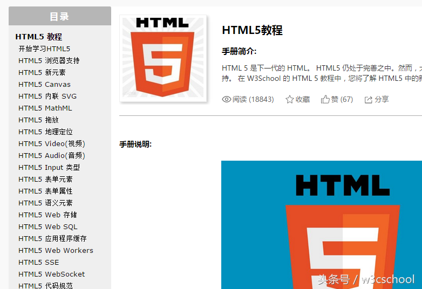Click the HTML5 教程 section heading
Image resolution: width=422 pixels, height=289 pixels.
39,37
